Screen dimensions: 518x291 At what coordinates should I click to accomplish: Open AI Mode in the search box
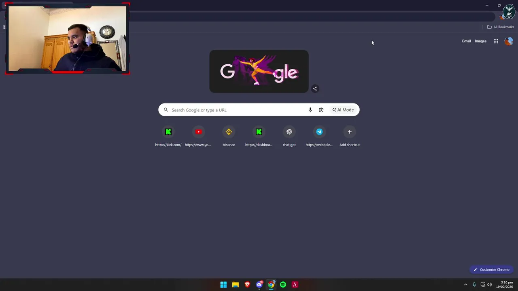coord(343,110)
